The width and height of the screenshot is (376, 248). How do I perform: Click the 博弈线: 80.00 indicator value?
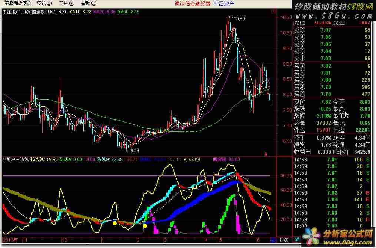[226, 159]
